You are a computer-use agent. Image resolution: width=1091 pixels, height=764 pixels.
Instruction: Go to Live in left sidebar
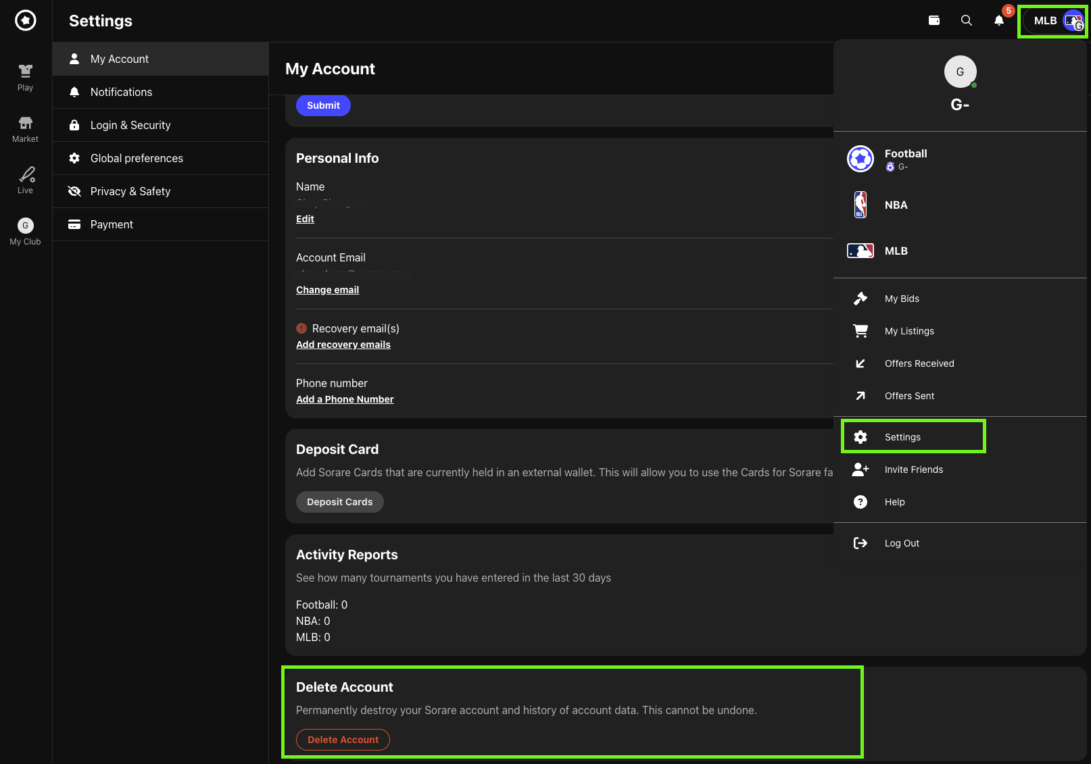click(x=26, y=180)
